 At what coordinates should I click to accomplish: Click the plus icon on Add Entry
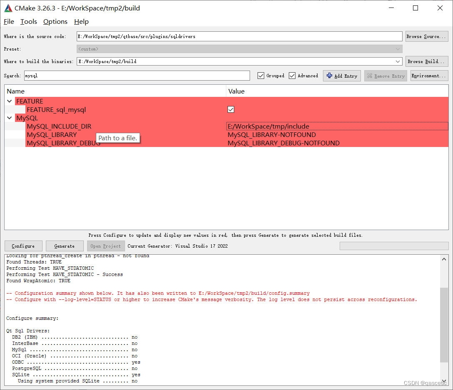[329, 76]
